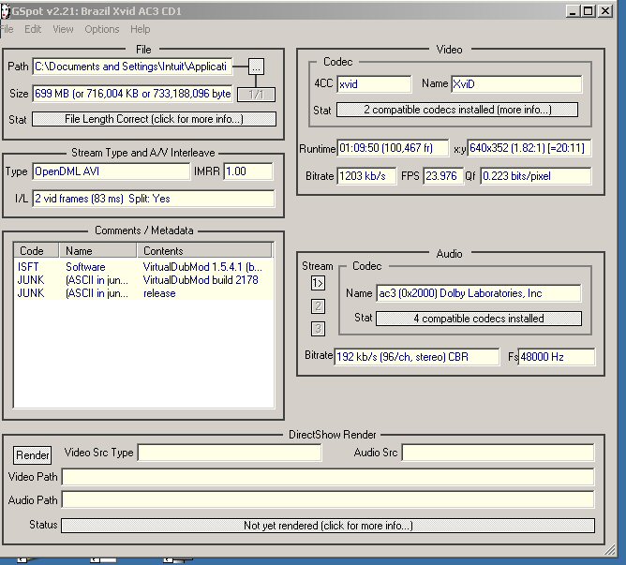The width and height of the screenshot is (626, 565).
Task: Click the x:y resolution field 640x352
Action: (x=529, y=148)
